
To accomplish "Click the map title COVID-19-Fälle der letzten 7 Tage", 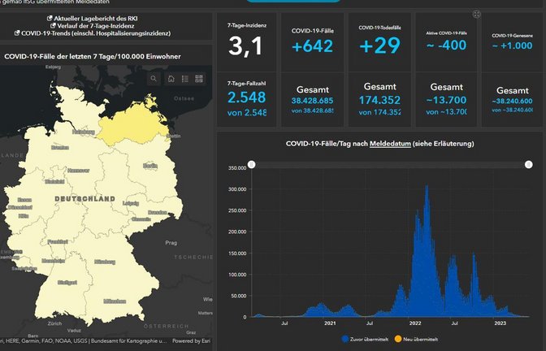I will point(93,56).
